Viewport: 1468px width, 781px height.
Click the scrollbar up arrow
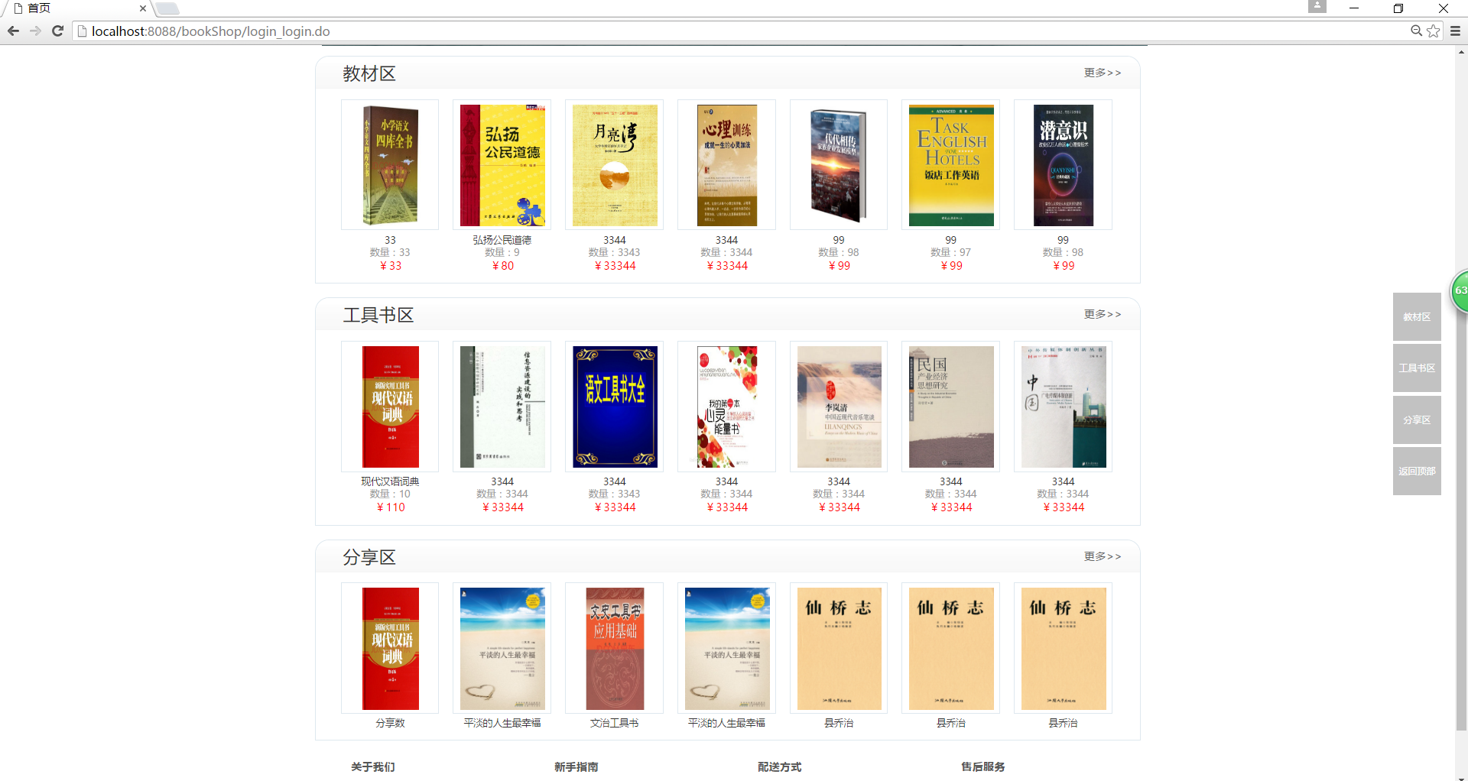click(x=1461, y=52)
